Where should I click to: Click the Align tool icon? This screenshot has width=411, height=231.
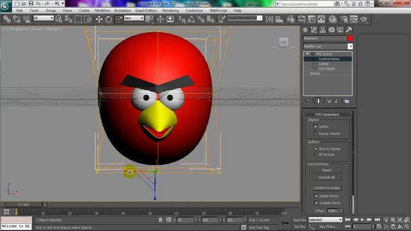coord(279,19)
